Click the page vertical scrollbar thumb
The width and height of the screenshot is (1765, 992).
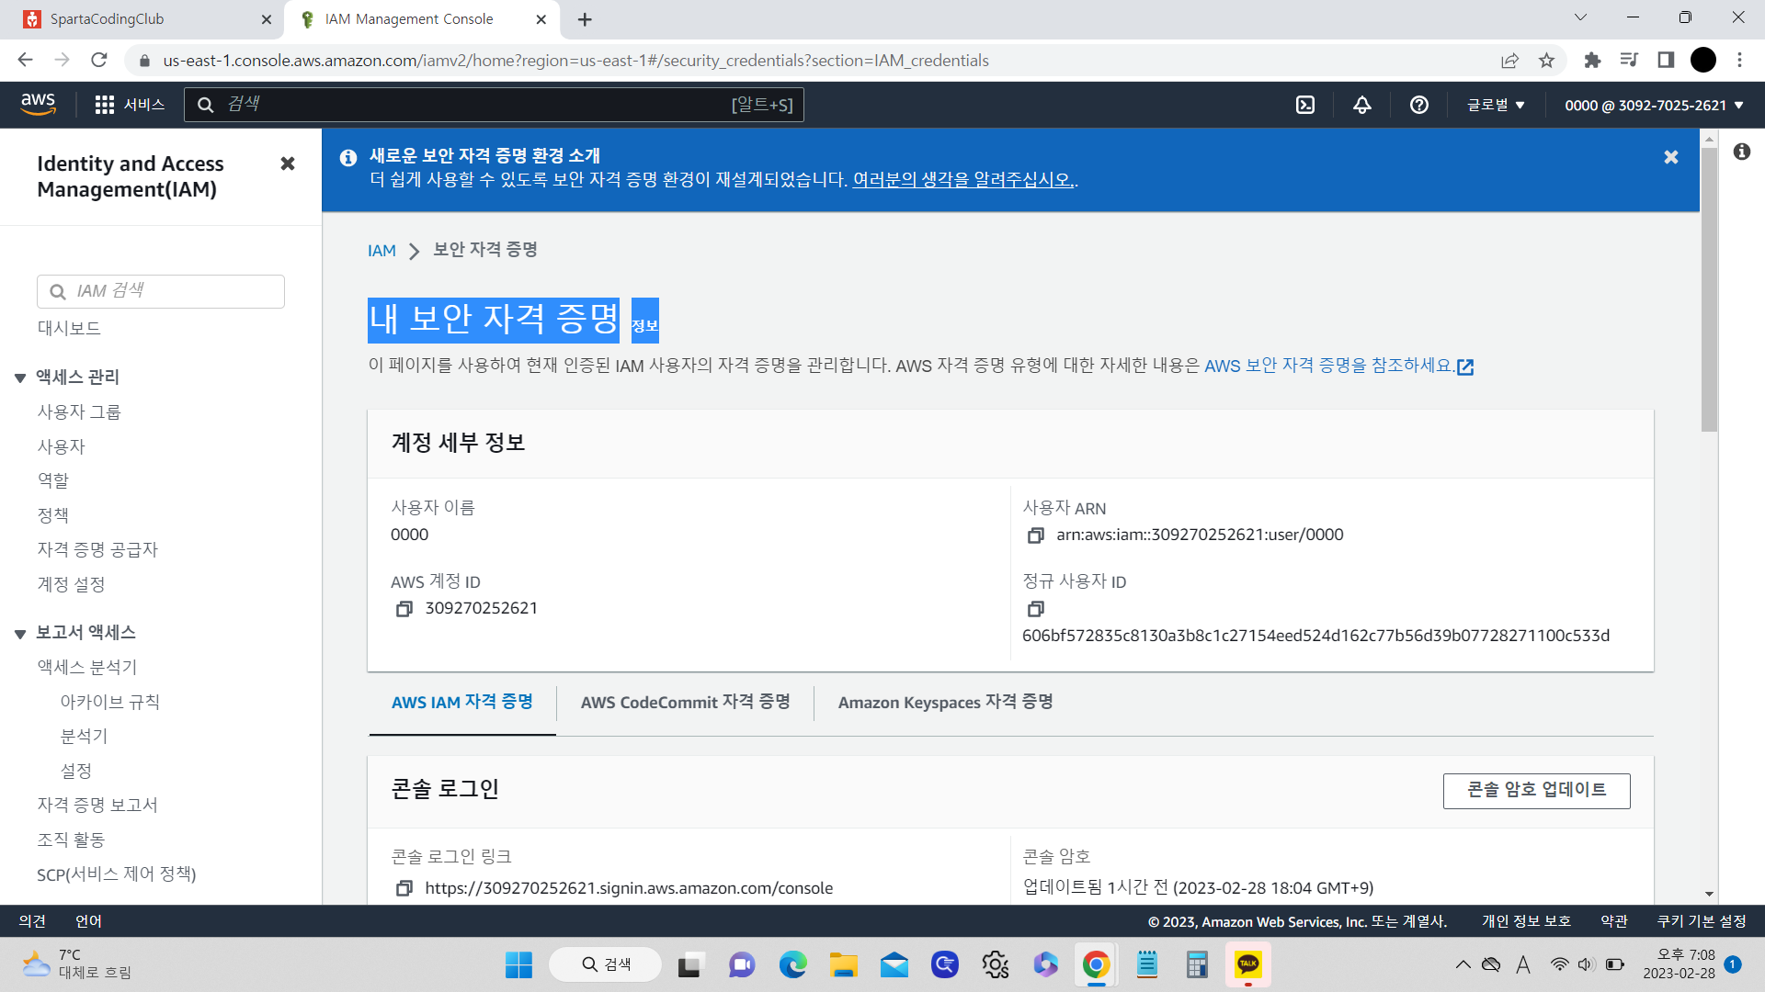pyautogui.click(x=1709, y=289)
